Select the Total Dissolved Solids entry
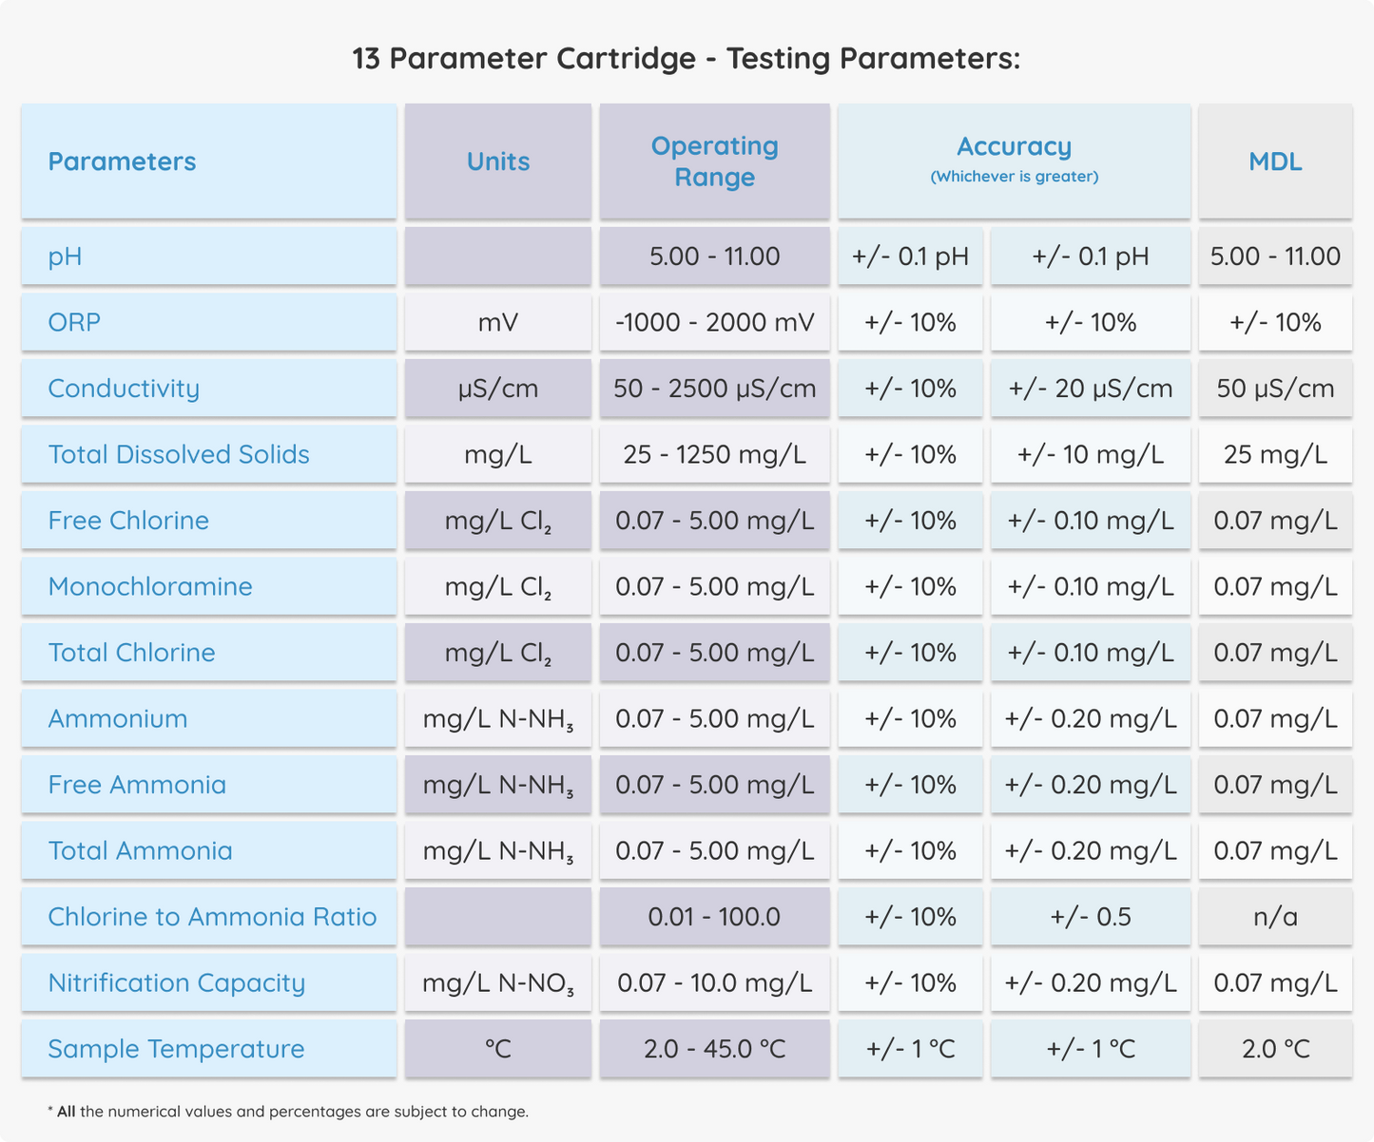 [x=179, y=454]
